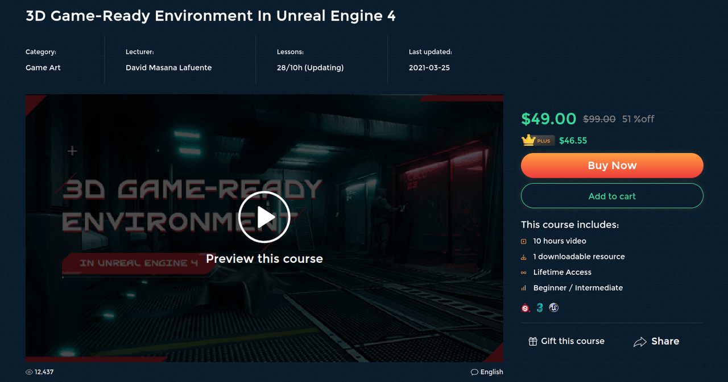Click the course title heading
The image size is (728, 382).
210,16
